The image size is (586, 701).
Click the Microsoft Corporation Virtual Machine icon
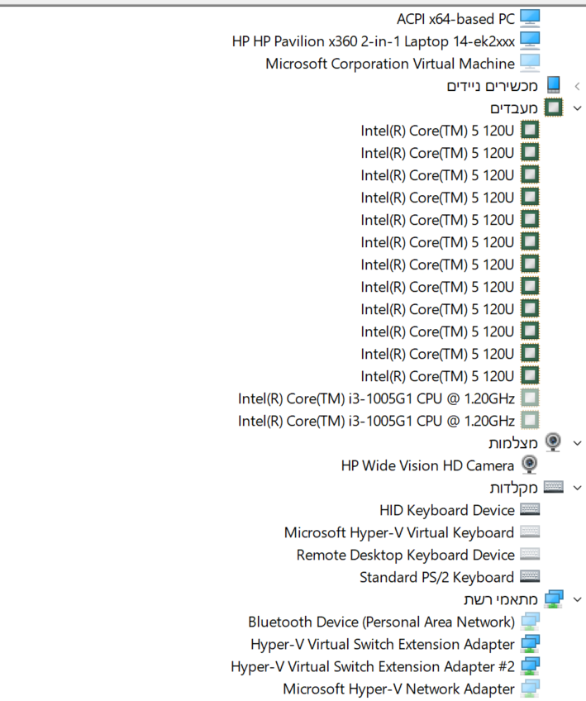tap(530, 63)
